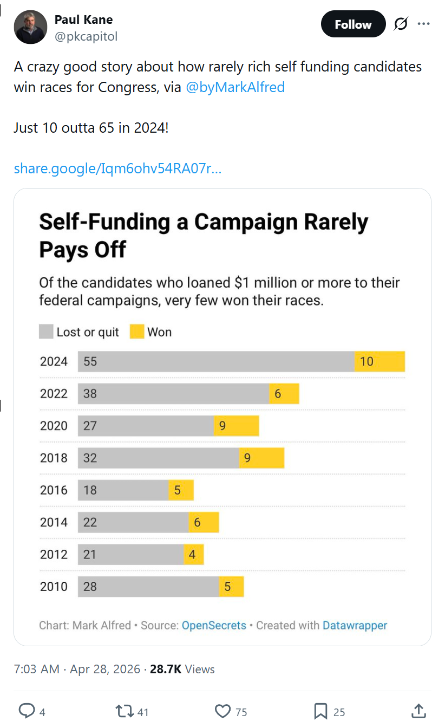Open Paul Kane's profile avatar

[x=31, y=28]
